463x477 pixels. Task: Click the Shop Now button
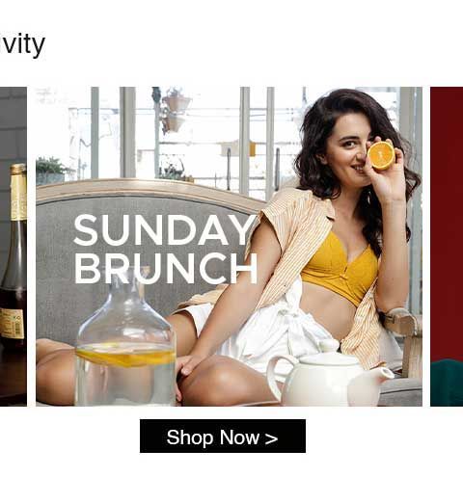click(223, 436)
